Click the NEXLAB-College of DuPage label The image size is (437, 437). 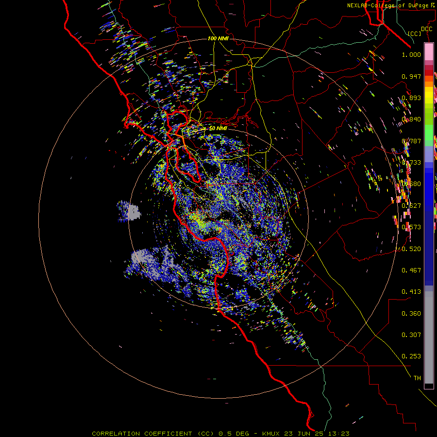pyautogui.click(x=388, y=5)
